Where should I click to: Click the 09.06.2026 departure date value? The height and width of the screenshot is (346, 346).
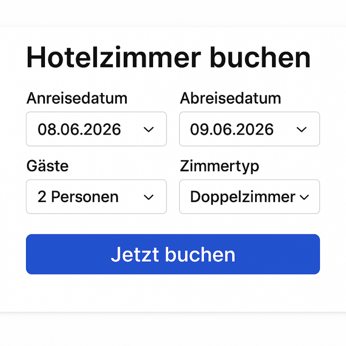pos(232,129)
